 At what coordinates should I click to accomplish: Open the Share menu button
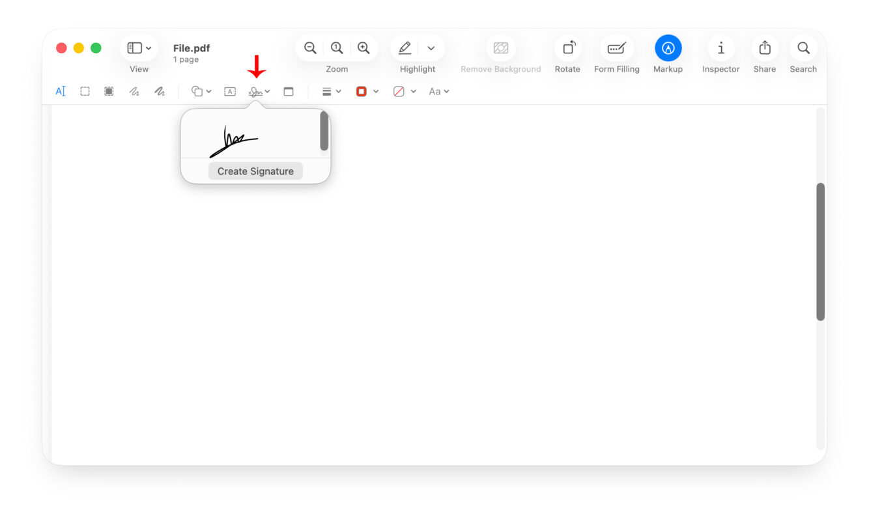[x=765, y=48]
